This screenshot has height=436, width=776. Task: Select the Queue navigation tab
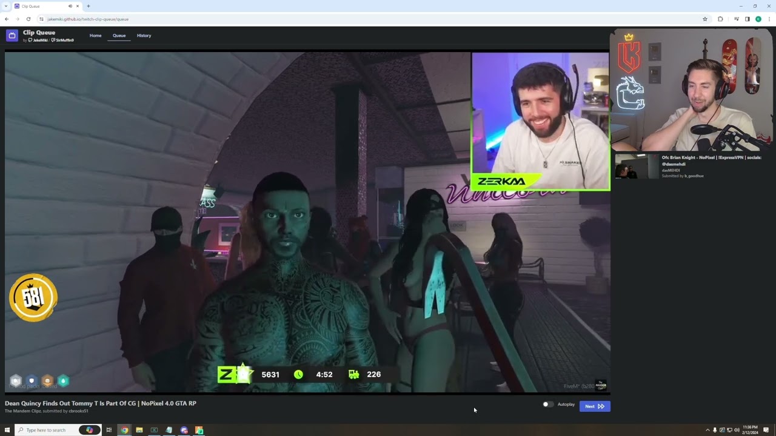[x=119, y=36]
